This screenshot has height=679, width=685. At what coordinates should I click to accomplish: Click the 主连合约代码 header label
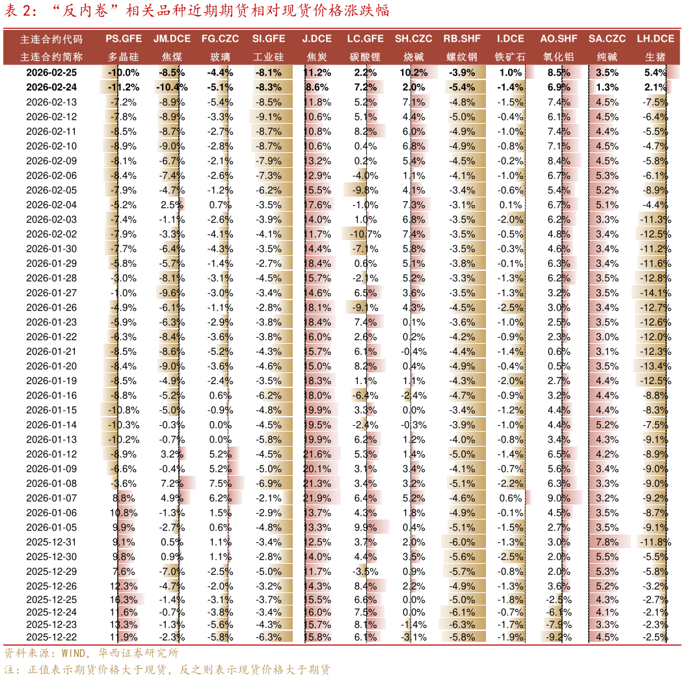(x=51, y=39)
